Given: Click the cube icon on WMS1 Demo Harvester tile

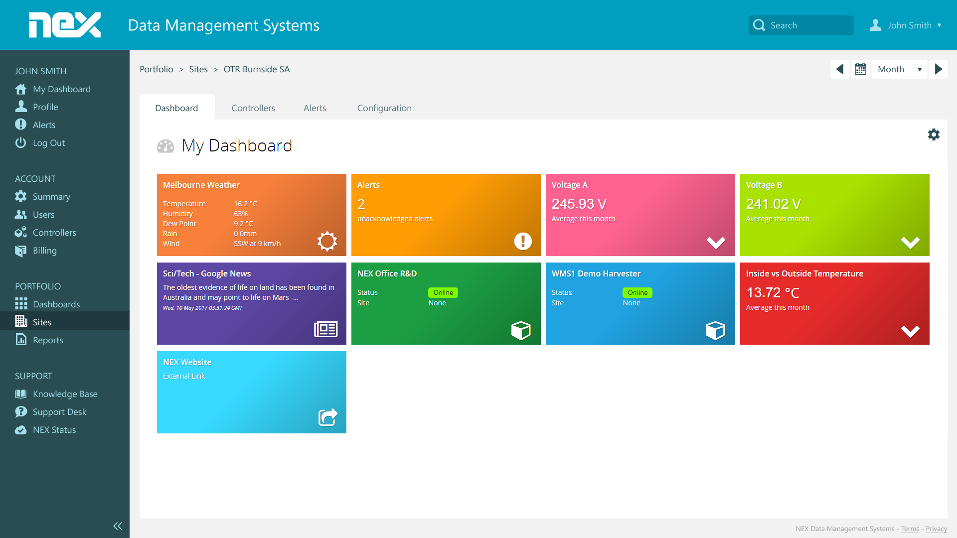Looking at the screenshot, I should point(715,330).
